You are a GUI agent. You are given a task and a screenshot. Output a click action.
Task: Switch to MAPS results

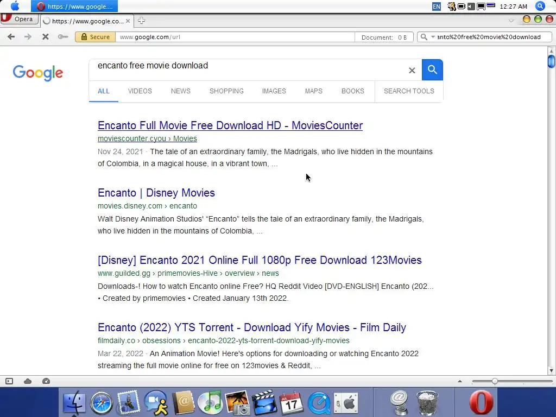pyautogui.click(x=313, y=91)
